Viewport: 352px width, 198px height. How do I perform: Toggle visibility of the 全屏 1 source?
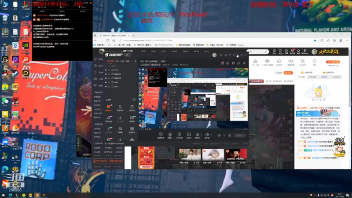click(x=106, y=86)
